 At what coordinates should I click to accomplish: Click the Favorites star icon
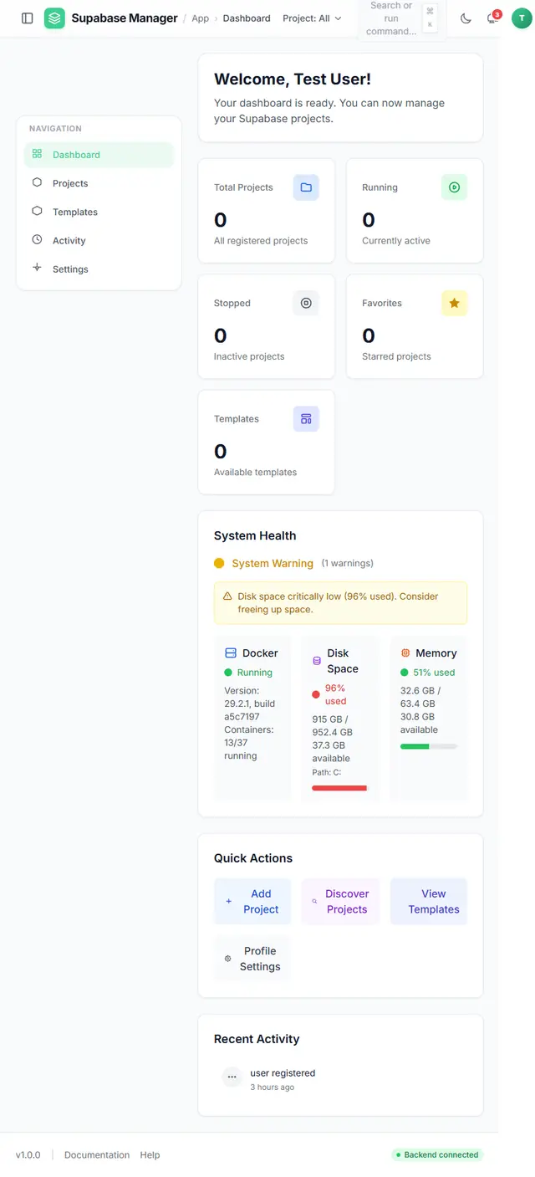(x=454, y=303)
